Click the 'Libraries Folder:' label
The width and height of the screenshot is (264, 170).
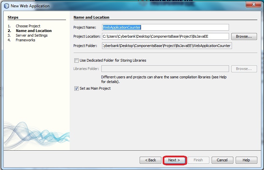tap(86, 69)
